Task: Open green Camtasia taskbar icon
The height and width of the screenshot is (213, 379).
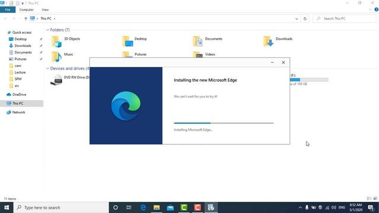Action: (x=184, y=208)
